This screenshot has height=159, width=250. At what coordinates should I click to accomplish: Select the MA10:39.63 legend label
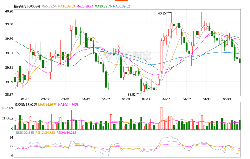tap(66, 6)
